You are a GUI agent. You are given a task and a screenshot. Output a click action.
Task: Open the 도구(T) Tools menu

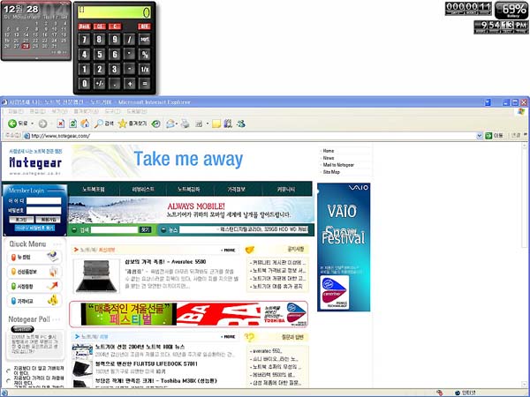112,111
